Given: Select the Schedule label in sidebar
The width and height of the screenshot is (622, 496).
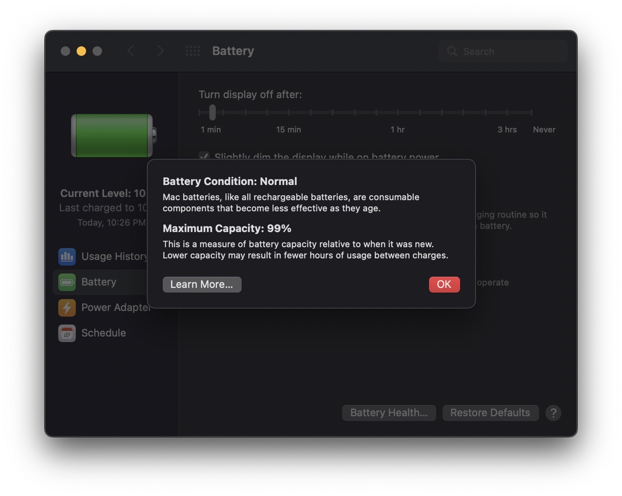Looking at the screenshot, I should pos(104,333).
